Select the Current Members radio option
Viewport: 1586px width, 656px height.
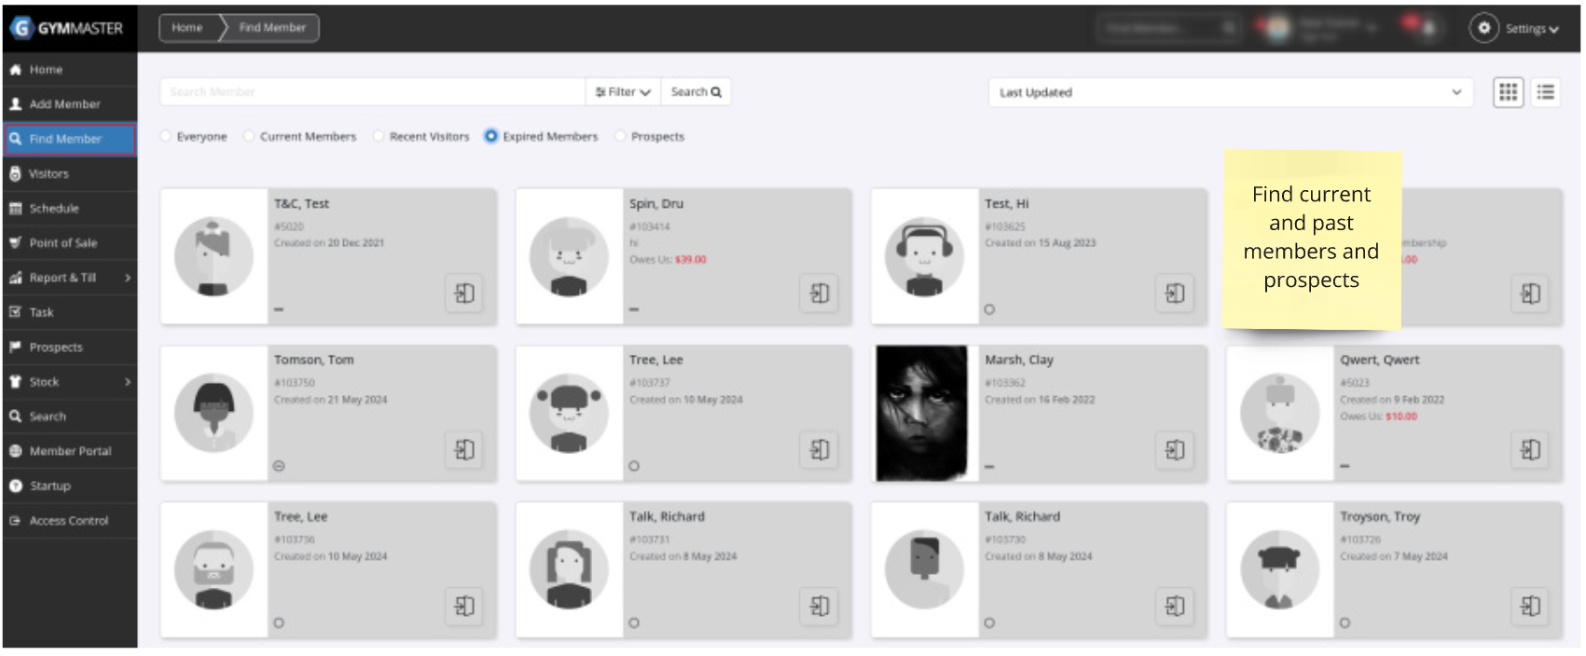pyautogui.click(x=249, y=136)
